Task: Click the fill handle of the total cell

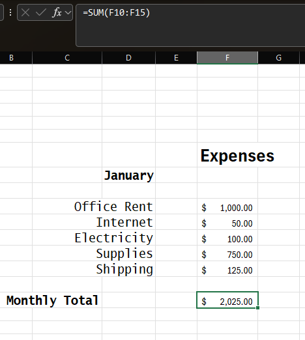Action: (257, 307)
